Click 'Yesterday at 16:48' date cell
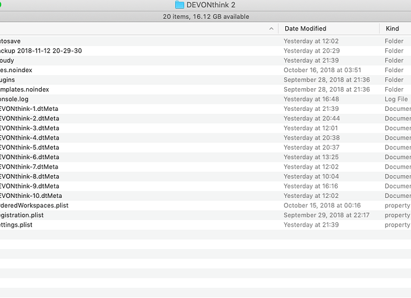This screenshot has width=411, height=298. click(311, 99)
